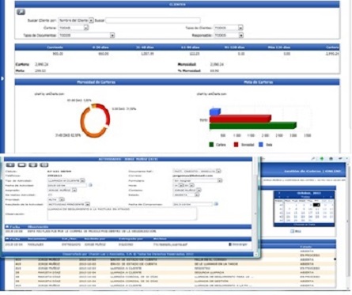Open the date picker beside Fecha de Actividad

(x=90, y=185)
